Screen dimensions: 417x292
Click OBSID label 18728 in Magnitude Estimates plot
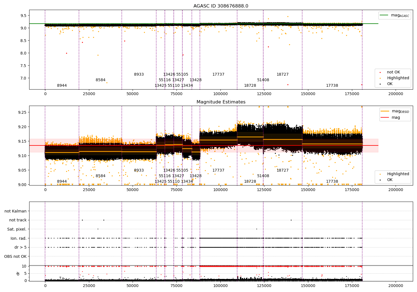[x=250, y=182]
